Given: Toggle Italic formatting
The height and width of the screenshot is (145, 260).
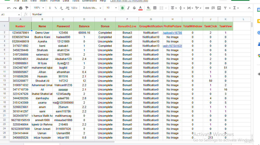Looking at the screenshot, I should tap(128, 8).
